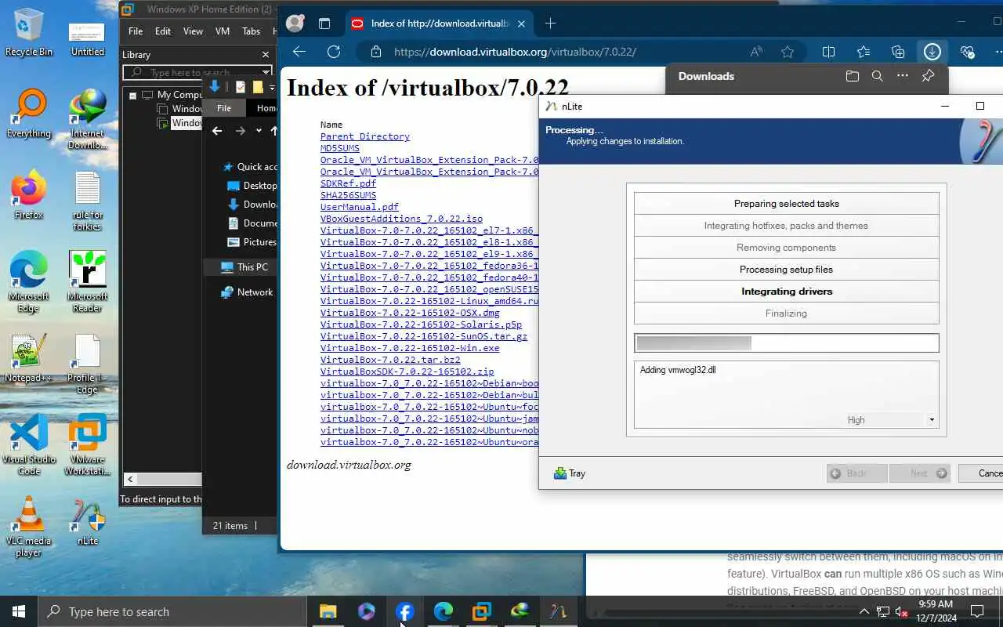The width and height of the screenshot is (1003, 627).
Task: Pin the Edge Downloads panel
Action: tap(928, 76)
